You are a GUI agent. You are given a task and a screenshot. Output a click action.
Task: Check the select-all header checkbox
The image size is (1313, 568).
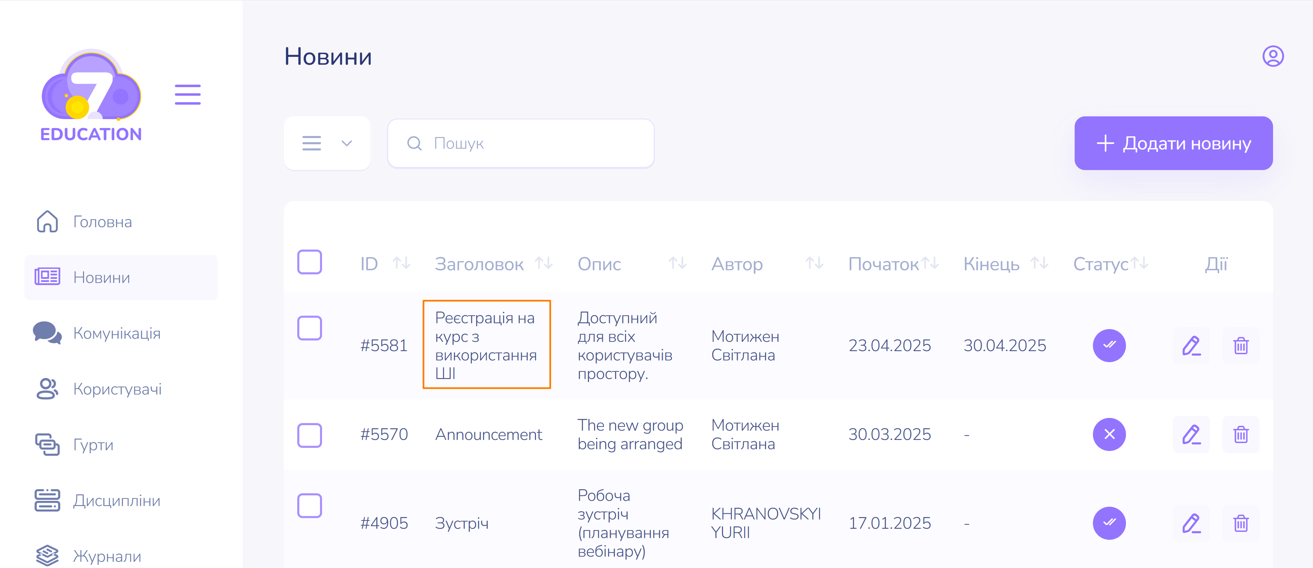pos(309,262)
